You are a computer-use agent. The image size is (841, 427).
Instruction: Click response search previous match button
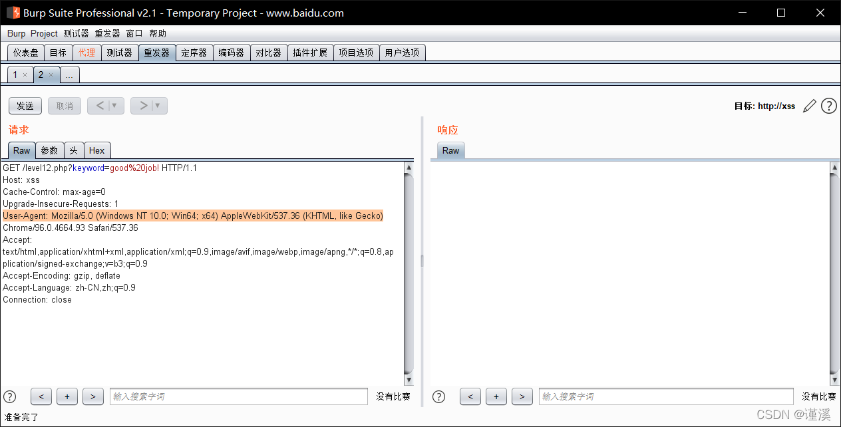pyautogui.click(x=470, y=396)
